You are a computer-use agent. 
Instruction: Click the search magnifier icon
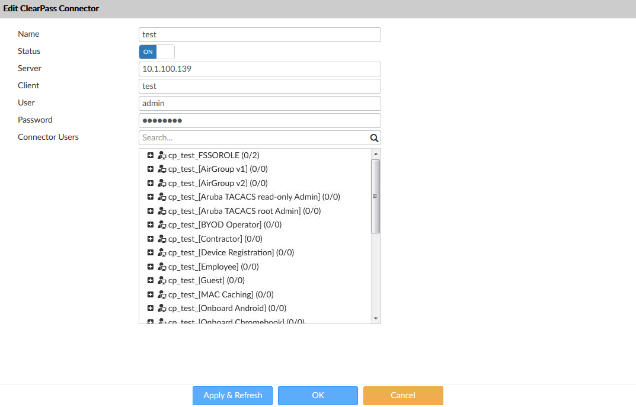[374, 138]
